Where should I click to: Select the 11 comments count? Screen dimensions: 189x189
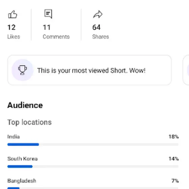(47, 27)
